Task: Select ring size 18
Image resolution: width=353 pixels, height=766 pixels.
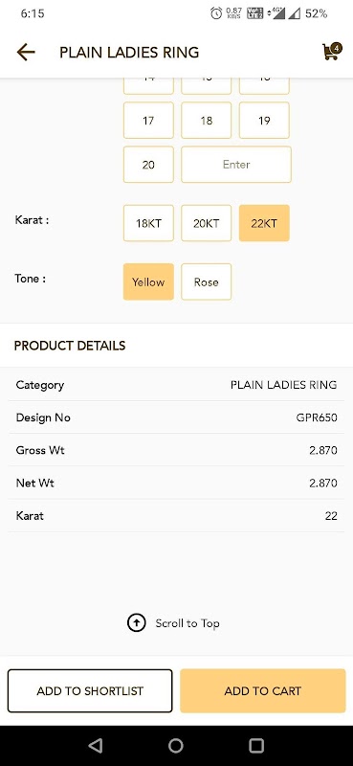Action: (206, 121)
